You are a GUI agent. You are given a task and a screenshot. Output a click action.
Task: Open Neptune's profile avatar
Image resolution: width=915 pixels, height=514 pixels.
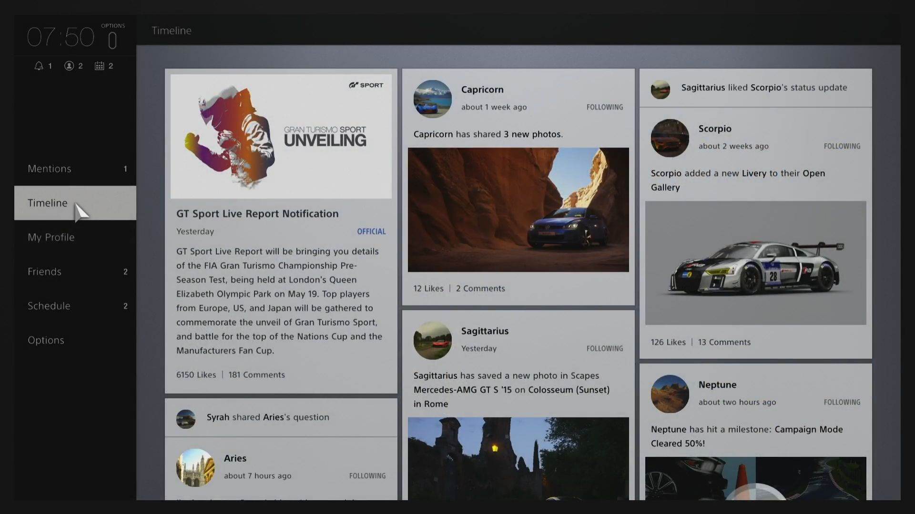(670, 394)
